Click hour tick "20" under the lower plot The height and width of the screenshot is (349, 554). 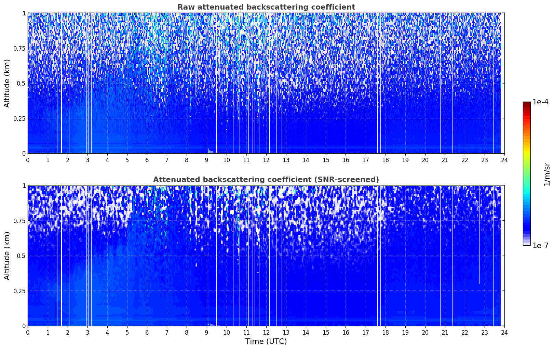pyautogui.click(x=425, y=332)
